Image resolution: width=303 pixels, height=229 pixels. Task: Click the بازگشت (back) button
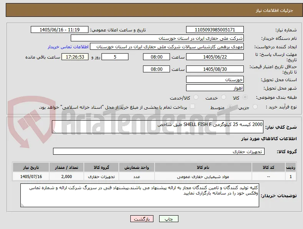tap(142, 219)
